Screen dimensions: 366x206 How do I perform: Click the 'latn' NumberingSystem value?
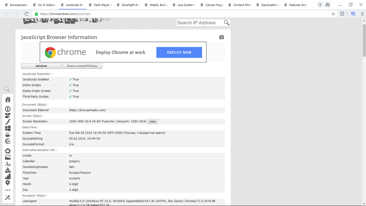[x=72, y=167]
